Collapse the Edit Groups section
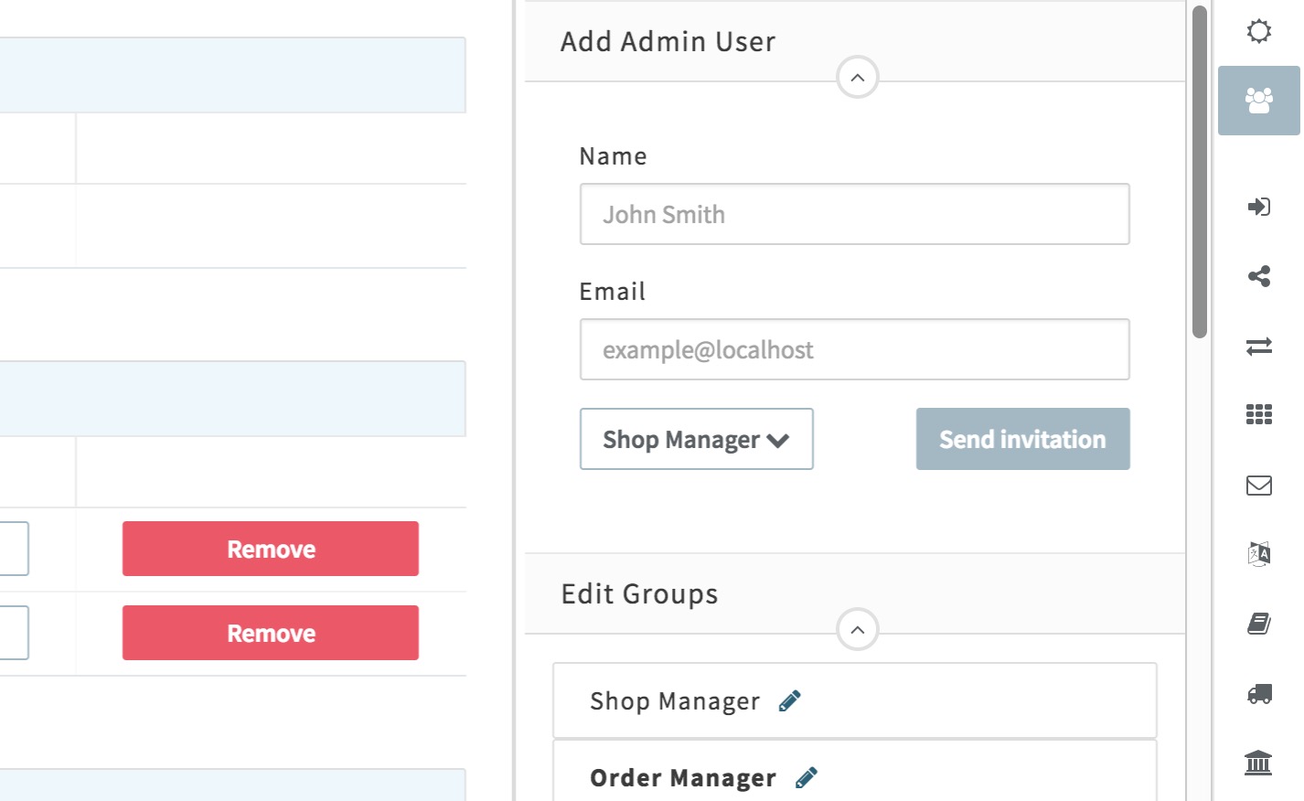Image resolution: width=1304 pixels, height=801 pixels. tap(858, 630)
